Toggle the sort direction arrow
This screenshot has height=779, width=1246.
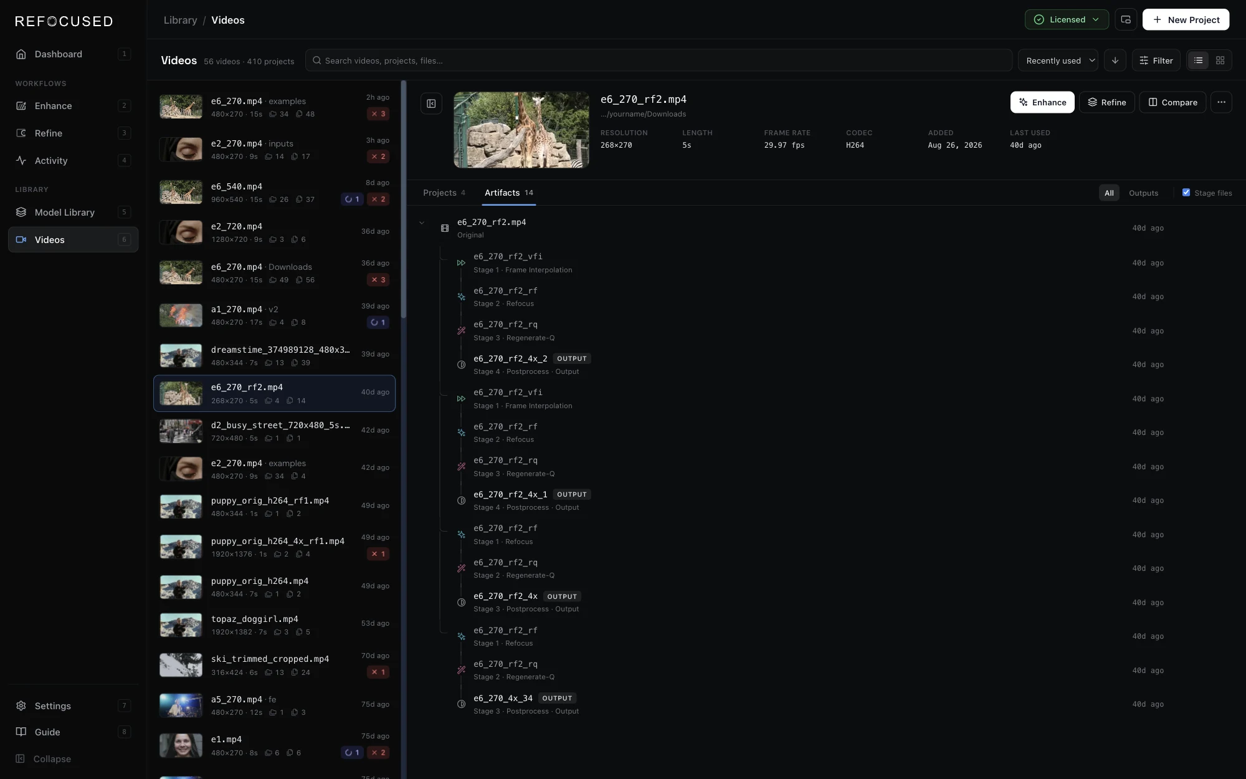pyautogui.click(x=1115, y=60)
